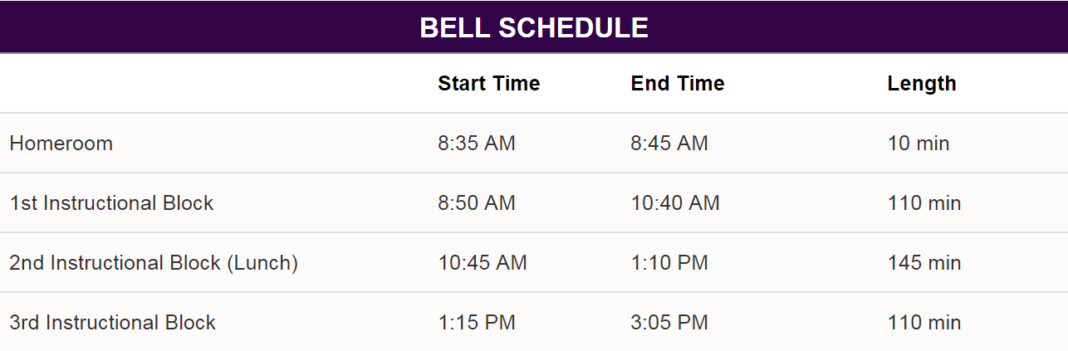
Task: Click the 8:45 AM end time
Action: pyautogui.click(x=669, y=144)
